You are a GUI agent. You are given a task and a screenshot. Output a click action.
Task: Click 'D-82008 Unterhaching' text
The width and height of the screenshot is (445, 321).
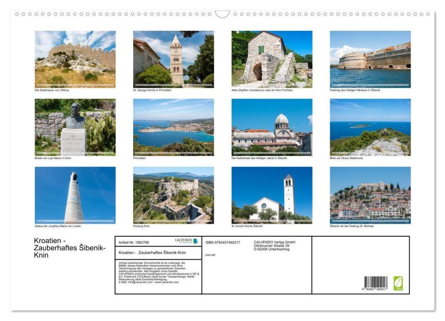[x=272, y=249]
